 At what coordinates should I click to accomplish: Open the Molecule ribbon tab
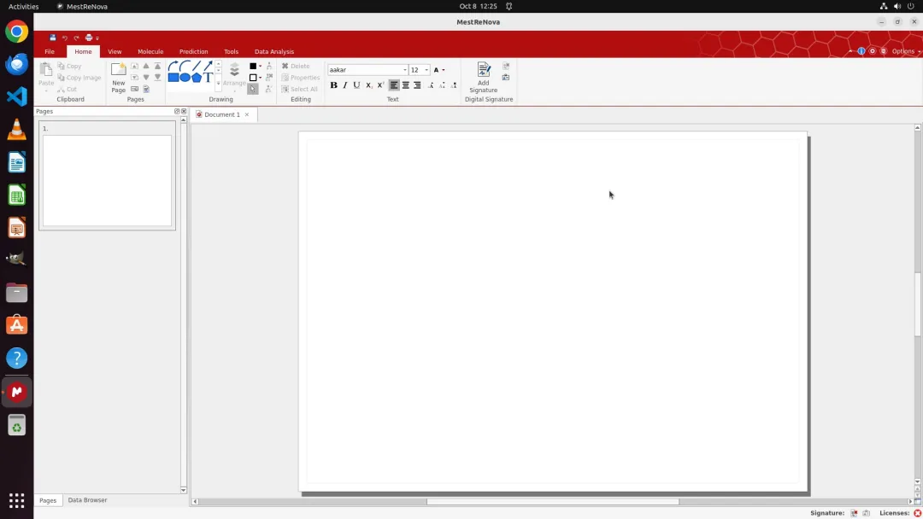click(x=150, y=52)
